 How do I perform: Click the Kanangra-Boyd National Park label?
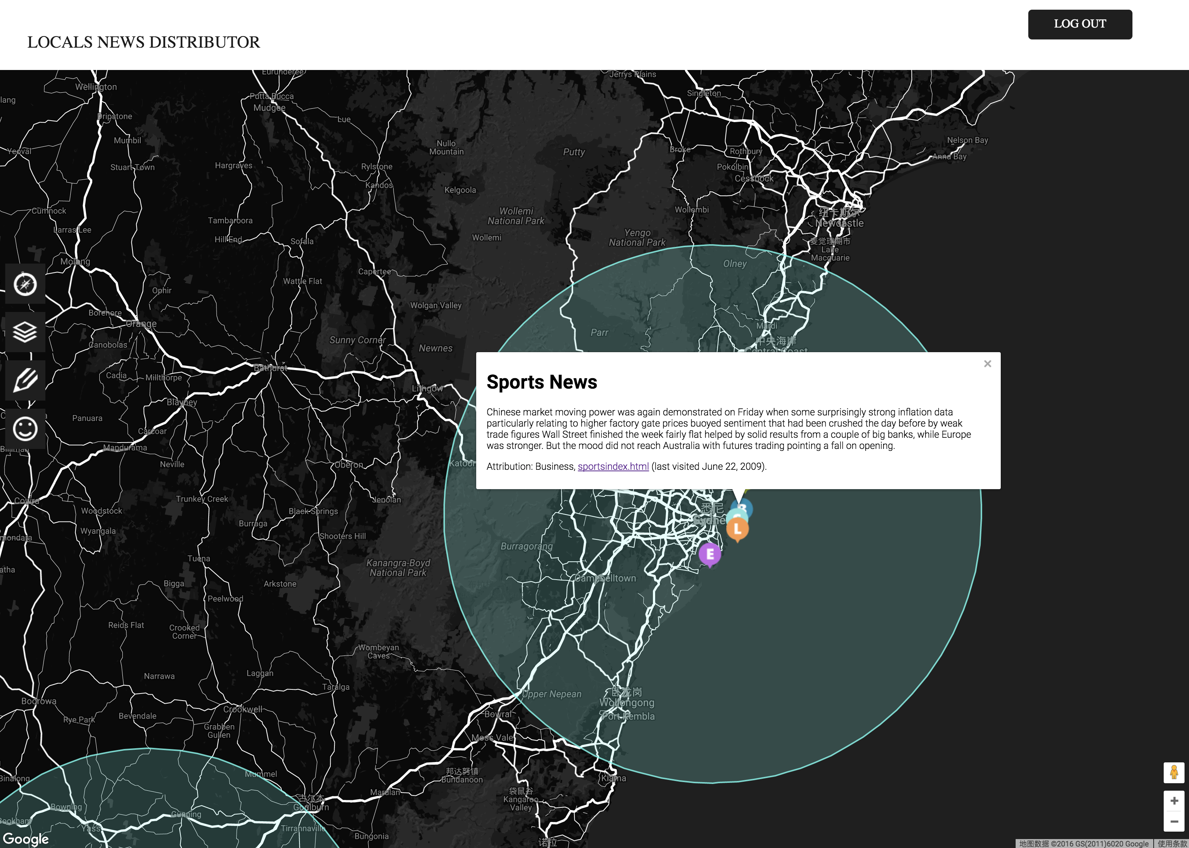(398, 568)
